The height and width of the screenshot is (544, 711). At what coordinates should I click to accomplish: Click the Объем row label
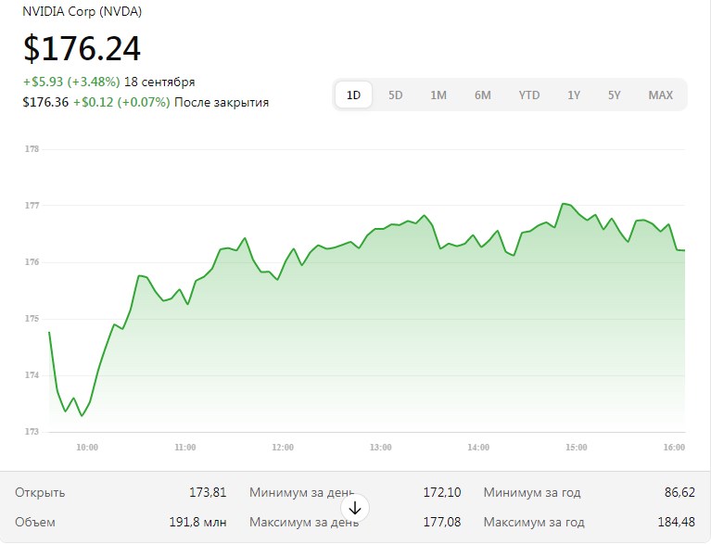(x=35, y=523)
